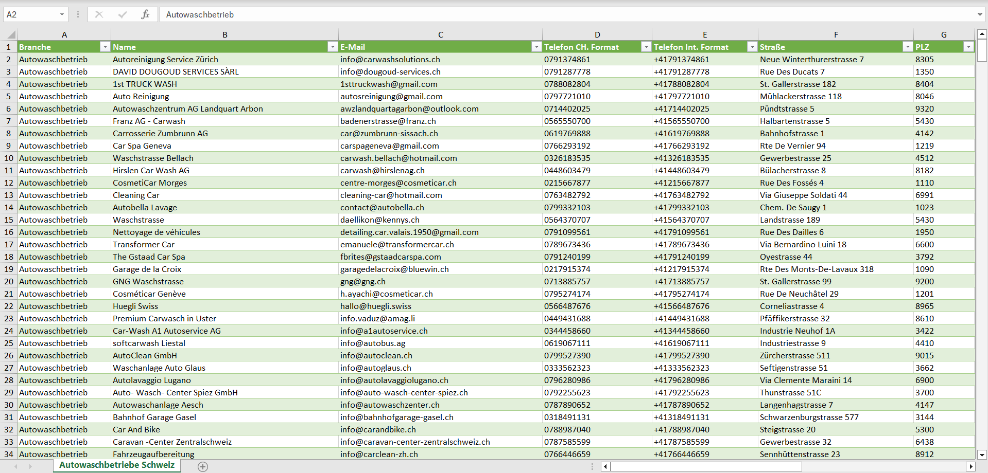Expand the formula bar chevron
Image resolution: width=988 pixels, height=473 pixels.
979,14
